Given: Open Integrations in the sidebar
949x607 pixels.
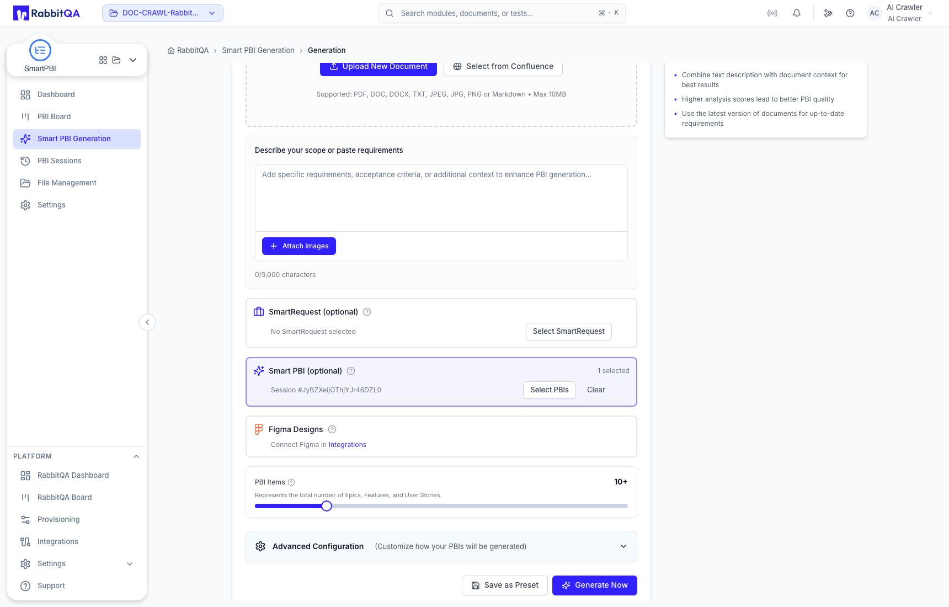Looking at the screenshot, I should coord(77,541).
